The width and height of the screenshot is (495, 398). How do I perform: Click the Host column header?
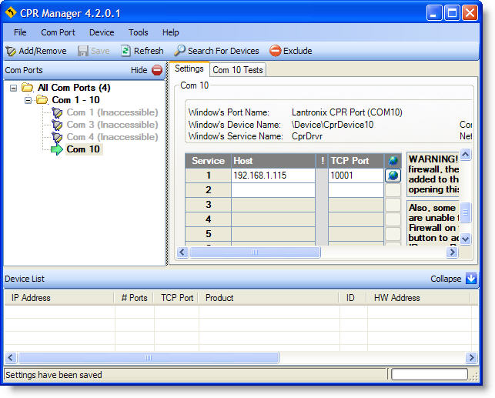[x=273, y=161]
